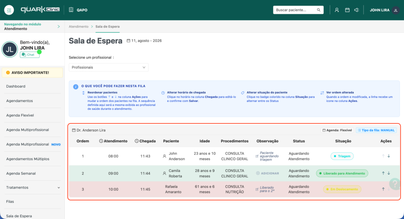Open the Profissionais dropdown
Screen dimensions: 404x219
(108, 67)
